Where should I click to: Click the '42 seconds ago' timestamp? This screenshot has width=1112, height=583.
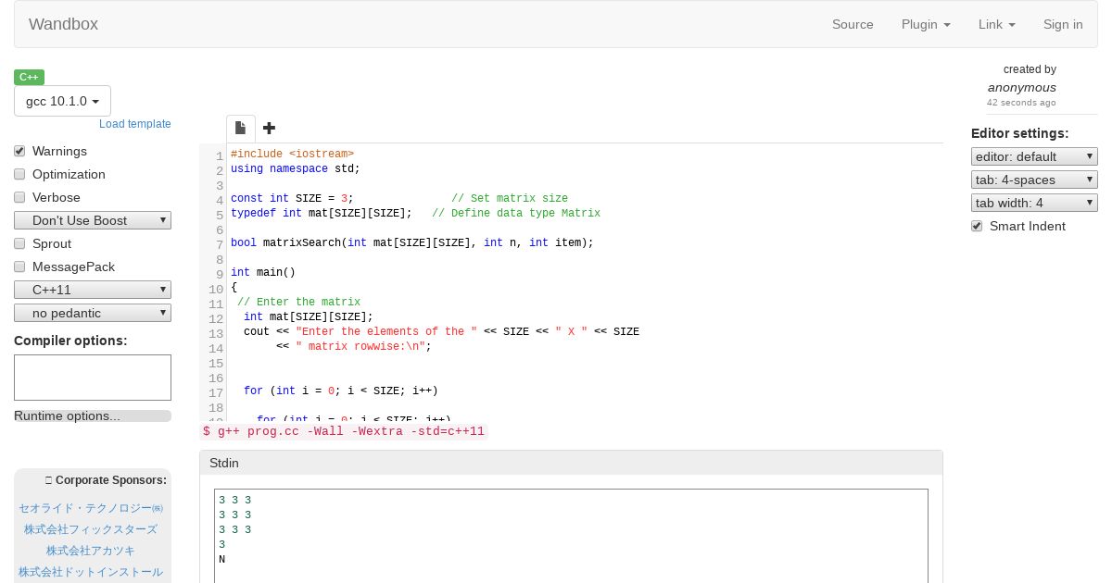[x=1021, y=103]
